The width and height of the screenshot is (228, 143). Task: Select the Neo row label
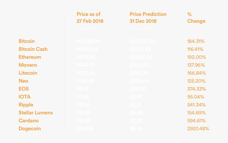(23, 81)
